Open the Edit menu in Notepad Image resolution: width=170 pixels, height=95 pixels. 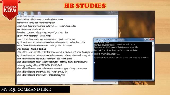[x=21, y=16]
